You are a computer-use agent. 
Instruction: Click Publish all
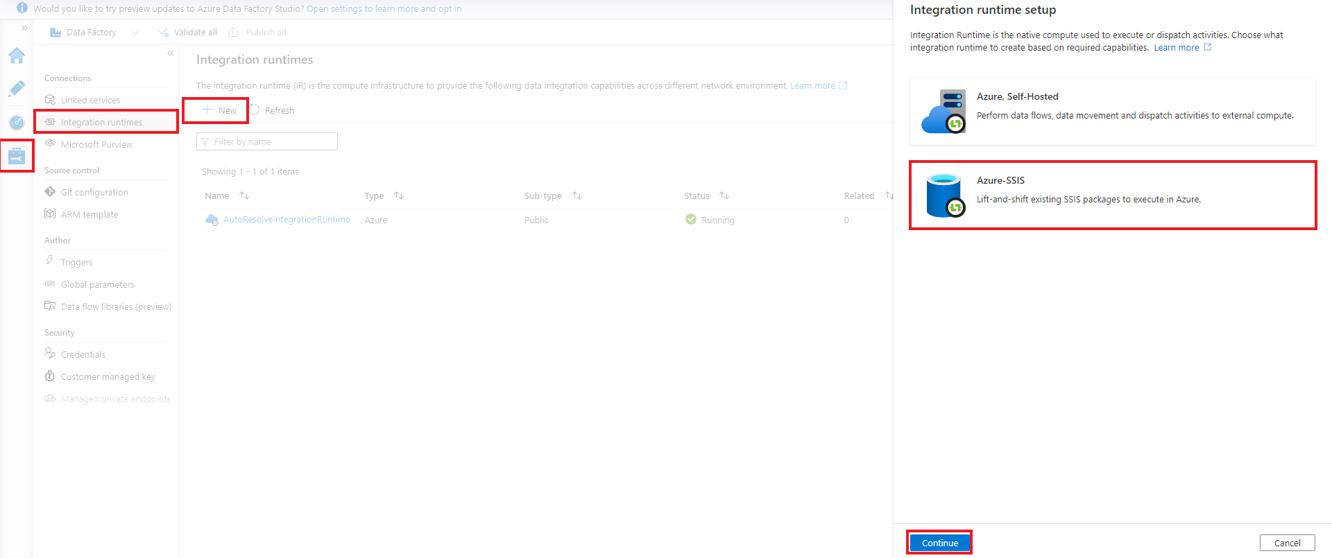(x=257, y=33)
